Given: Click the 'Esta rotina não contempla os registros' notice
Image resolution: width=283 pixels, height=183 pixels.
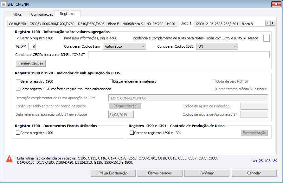Looking at the screenshot, I should click(x=117, y=160).
